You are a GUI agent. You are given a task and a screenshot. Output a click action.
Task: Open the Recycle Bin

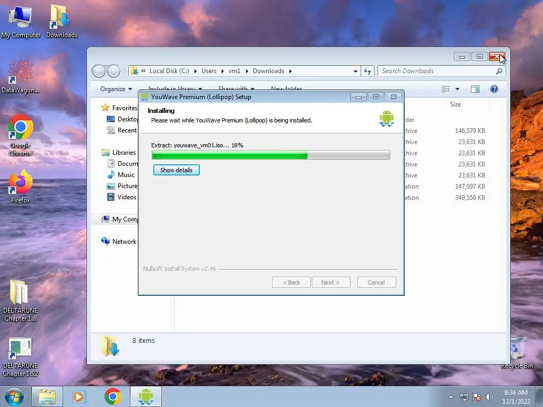pyautogui.click(x=516, y=352)
